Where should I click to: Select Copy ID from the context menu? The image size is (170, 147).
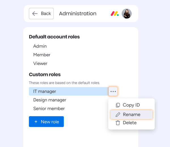[131, 105]
